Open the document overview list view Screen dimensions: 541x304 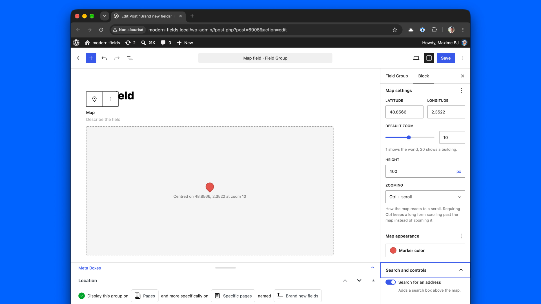pos(130,58)
